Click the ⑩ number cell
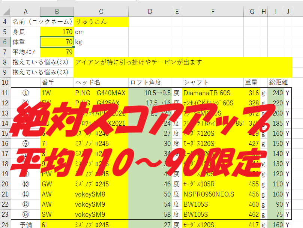Screen dimensions: 303x228 pos(26,184)
